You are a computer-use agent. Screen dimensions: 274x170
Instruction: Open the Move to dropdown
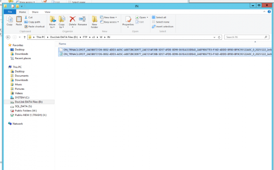(52, 22)
